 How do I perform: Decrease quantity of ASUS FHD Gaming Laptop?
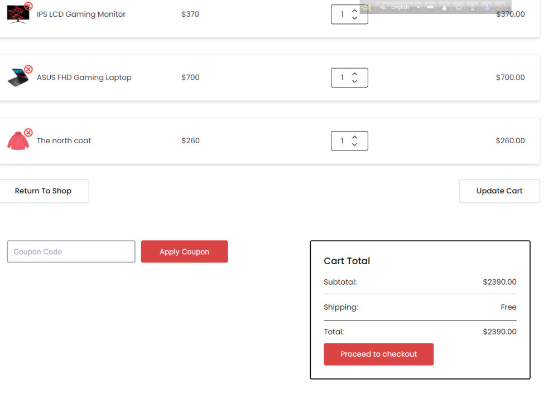coord(354,81)
